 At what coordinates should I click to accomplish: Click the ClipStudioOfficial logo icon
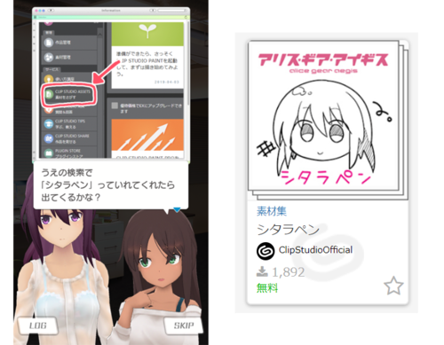click(x=266, y=251)
